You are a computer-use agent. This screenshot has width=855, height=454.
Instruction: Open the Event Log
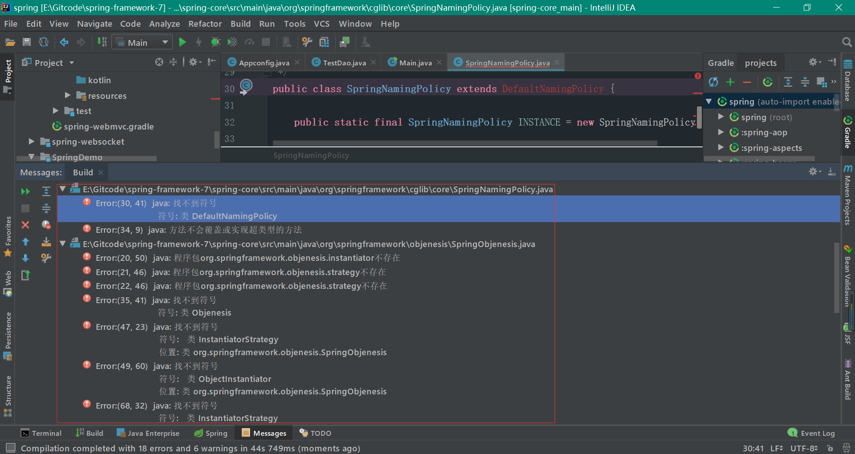(811, 433)
